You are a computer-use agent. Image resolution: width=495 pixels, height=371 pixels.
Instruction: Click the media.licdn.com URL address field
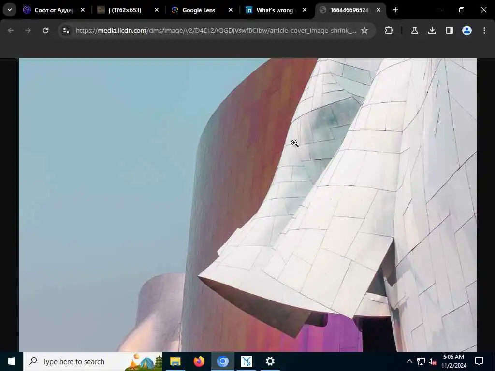click(x=216, y=30)
